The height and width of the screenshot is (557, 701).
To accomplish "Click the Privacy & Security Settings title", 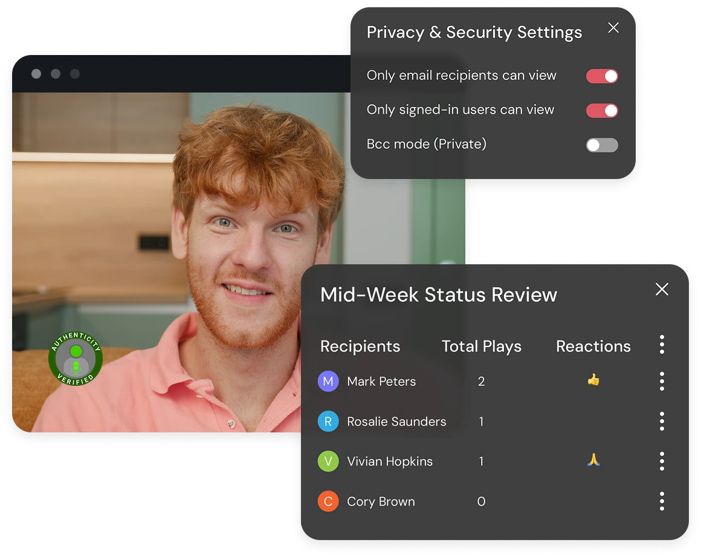I will coord(474,32).
